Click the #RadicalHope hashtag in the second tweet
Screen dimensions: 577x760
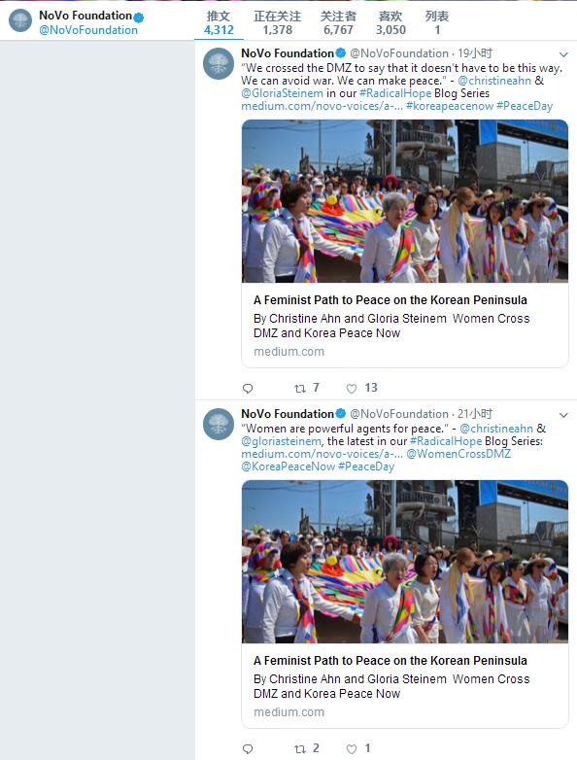click(446, 441)
